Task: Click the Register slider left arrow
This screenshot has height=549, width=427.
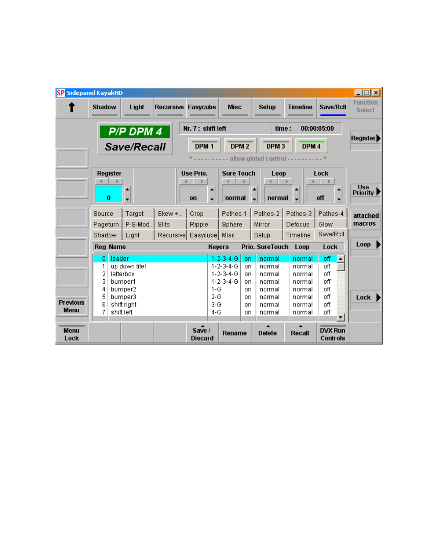Action: pos(102,181)
